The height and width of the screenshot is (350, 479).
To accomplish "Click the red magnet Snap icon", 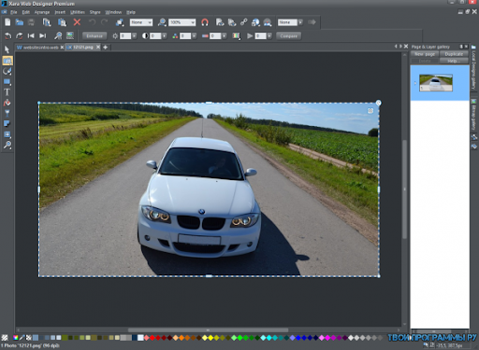I will click(x=205, y=22).
